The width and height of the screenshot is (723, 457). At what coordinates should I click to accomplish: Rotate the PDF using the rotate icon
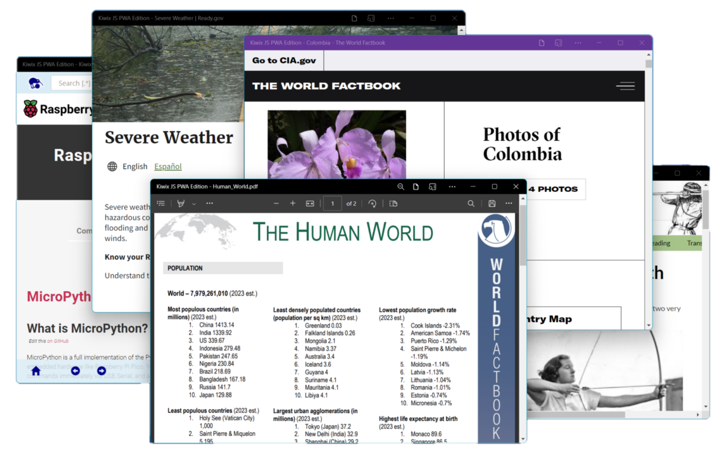point(372,203)
